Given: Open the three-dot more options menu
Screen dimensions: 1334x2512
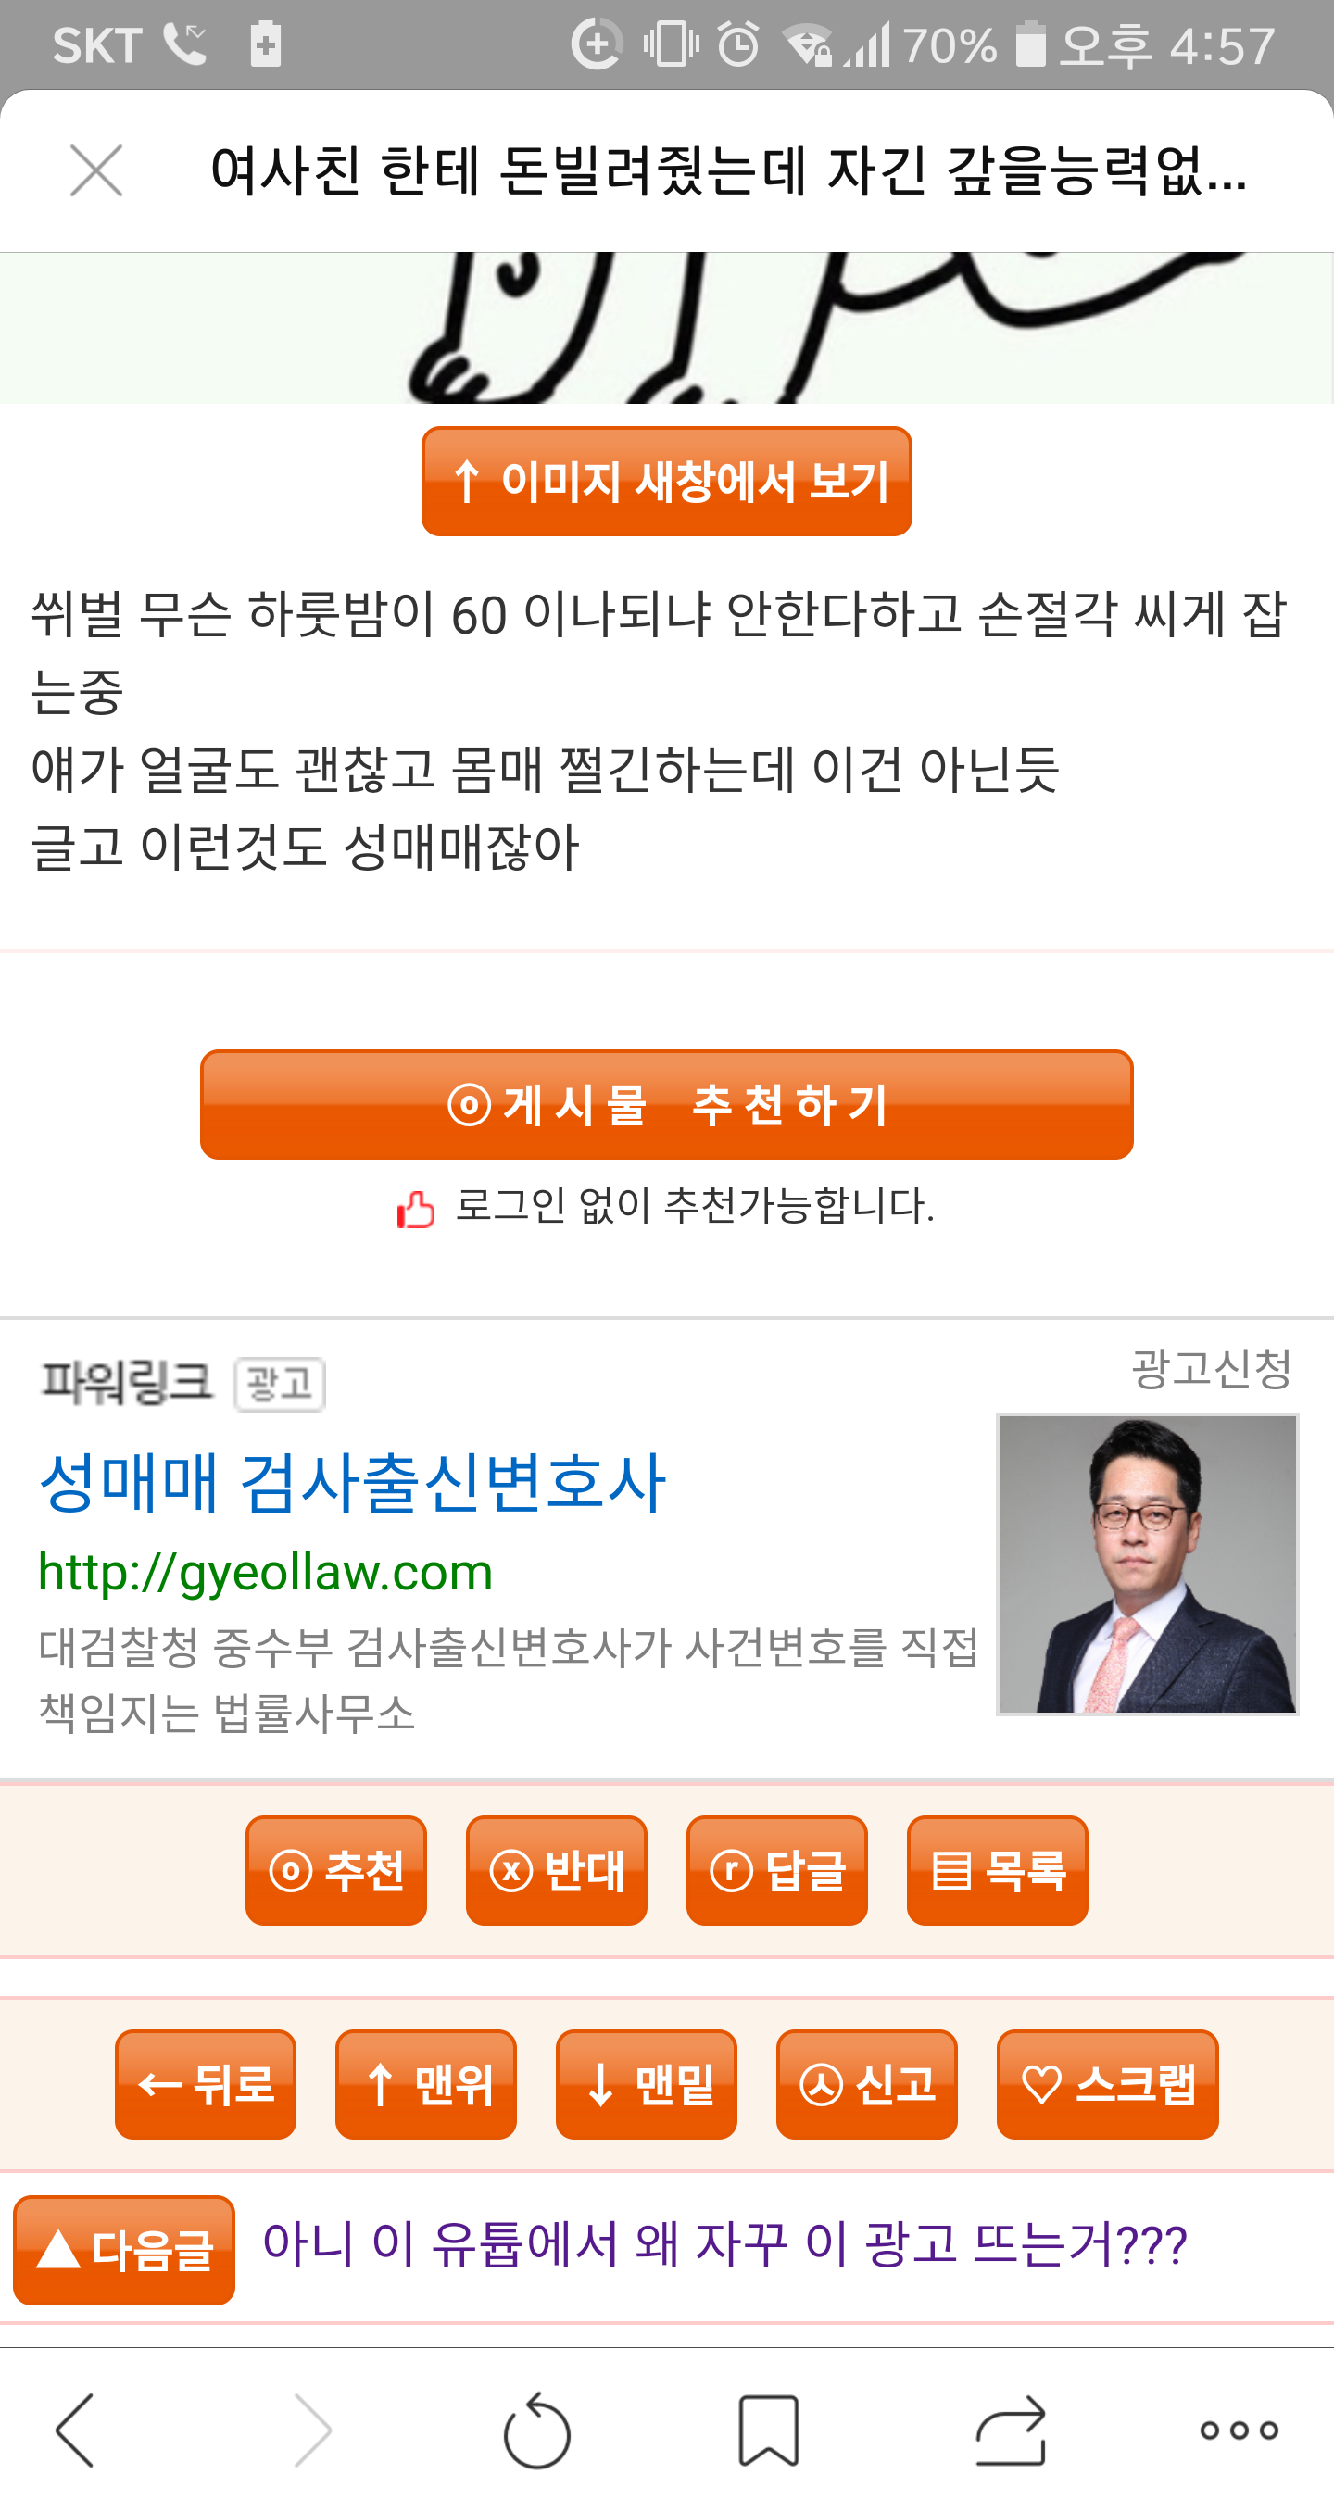Looking at the screenshot, I should click(x=1240, y=2430).
